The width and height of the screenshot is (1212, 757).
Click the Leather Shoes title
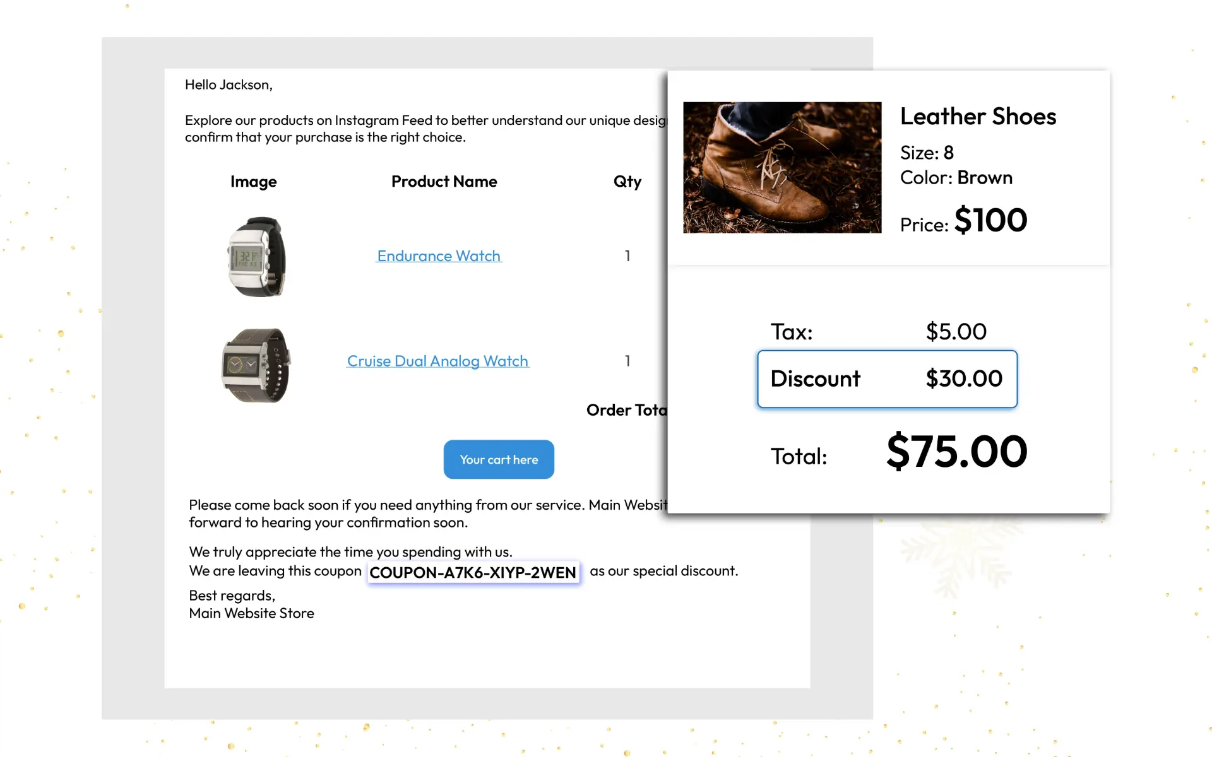pyautogui.click(x=978, y=116)
